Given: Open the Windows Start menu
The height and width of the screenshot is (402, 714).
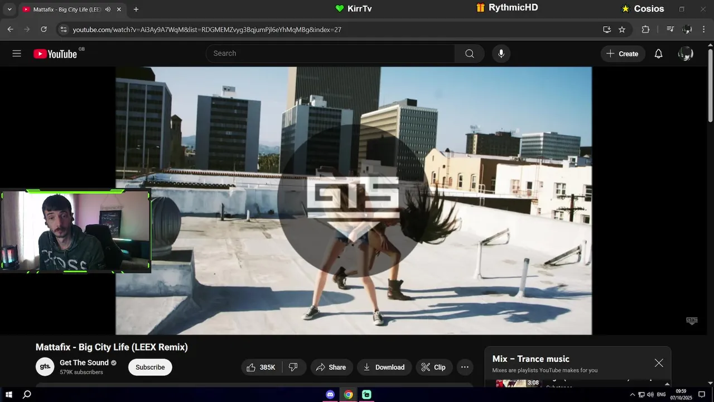Looking at the screenshot, I should pyautogui.click(x=9, y=395).
